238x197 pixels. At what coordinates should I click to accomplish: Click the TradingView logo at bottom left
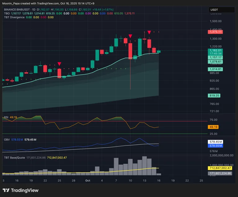(x=20, y=190)
